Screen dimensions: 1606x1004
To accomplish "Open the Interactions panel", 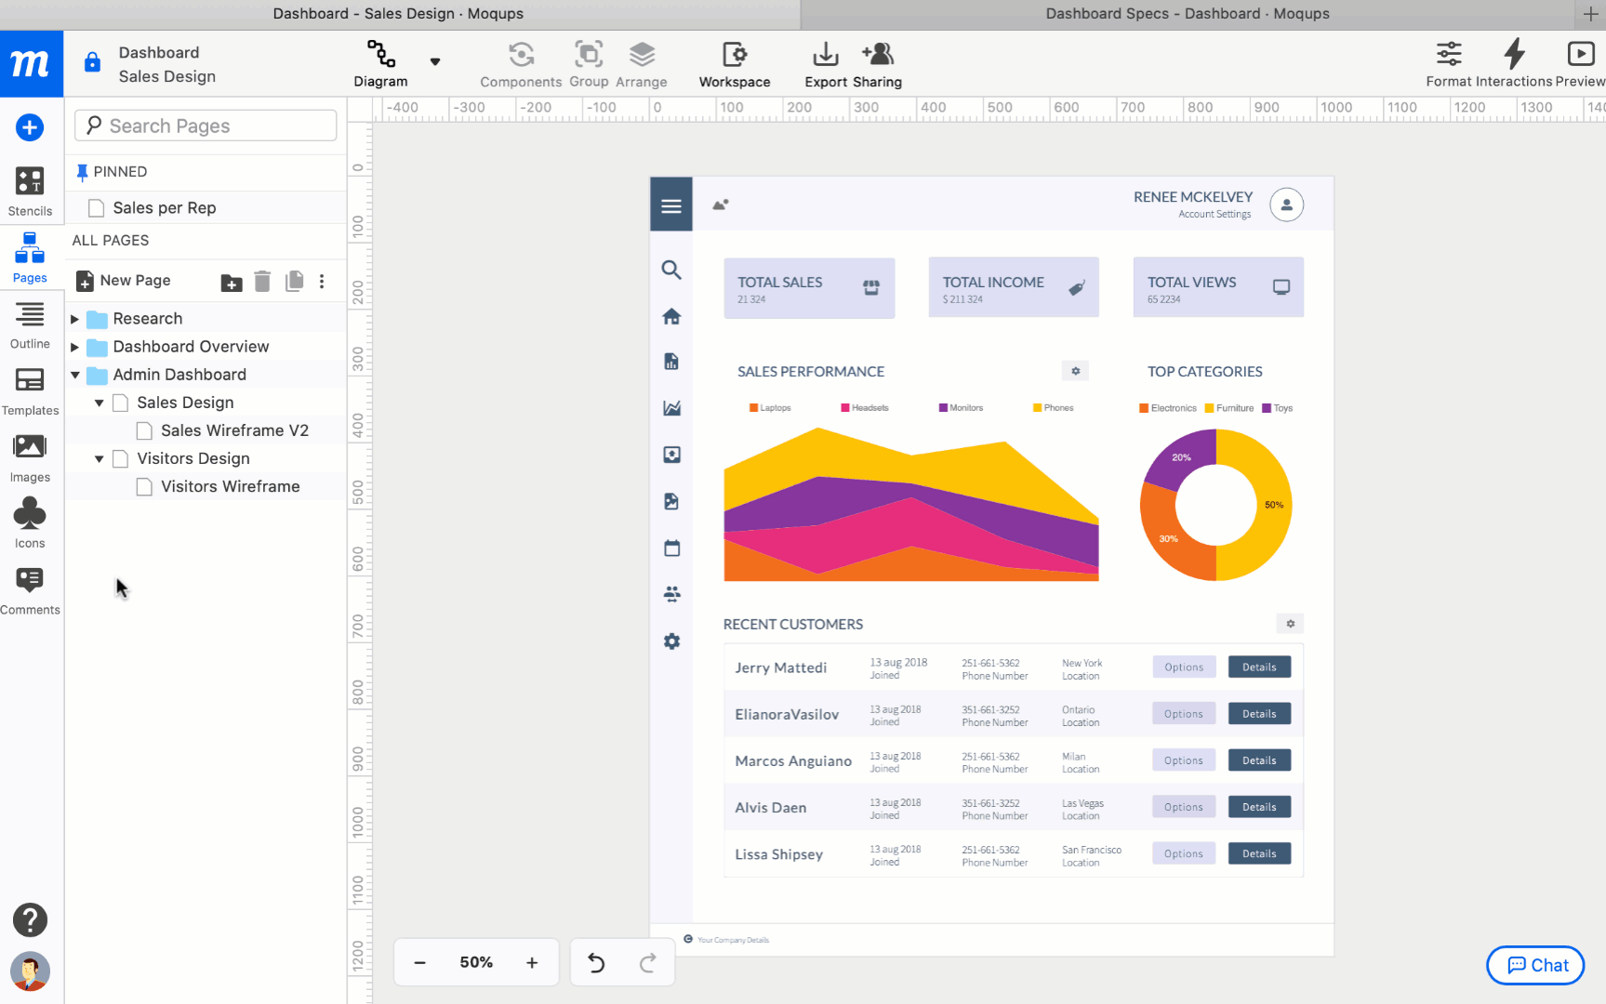I will [x=1514, y=64].
